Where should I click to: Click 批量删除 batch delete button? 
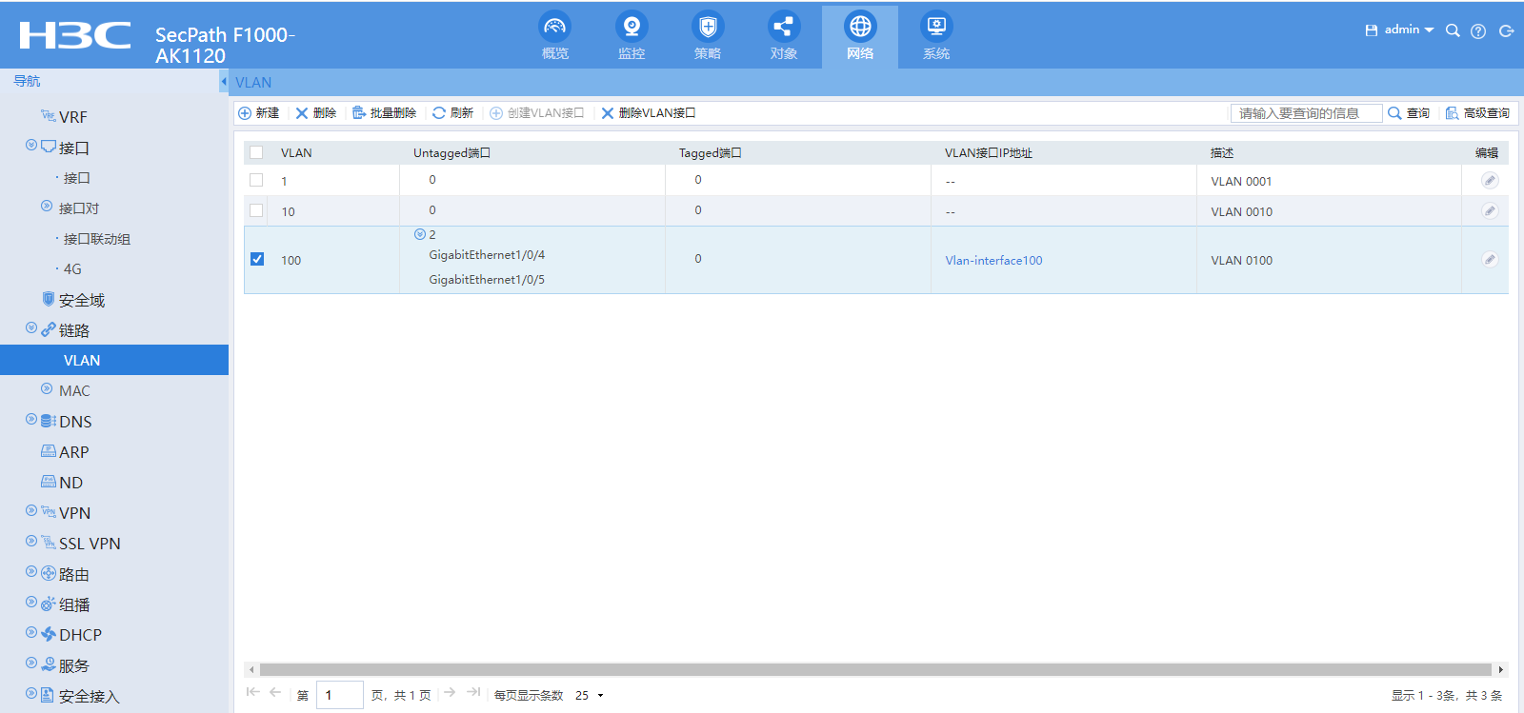pyautogui.click(x=384, y=113)
